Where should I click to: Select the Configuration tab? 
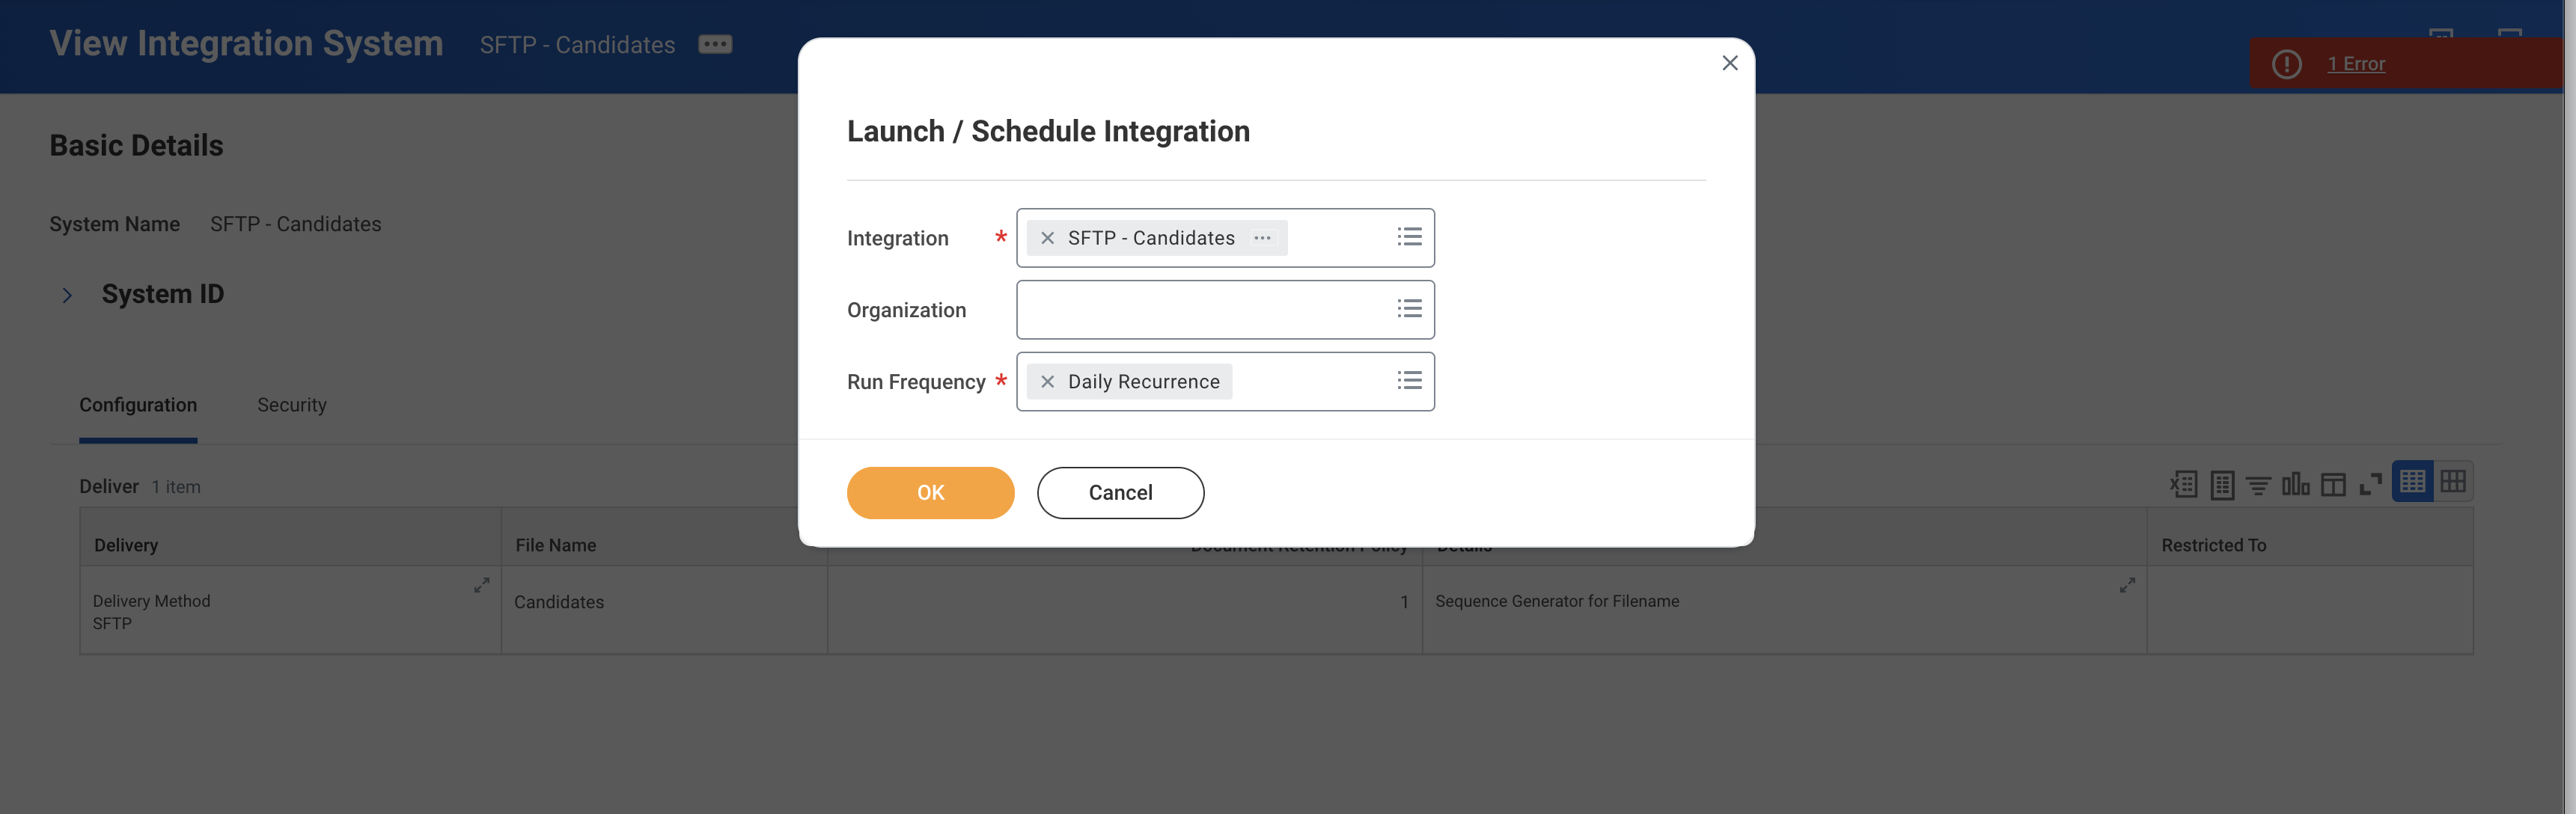click(138, 405)
